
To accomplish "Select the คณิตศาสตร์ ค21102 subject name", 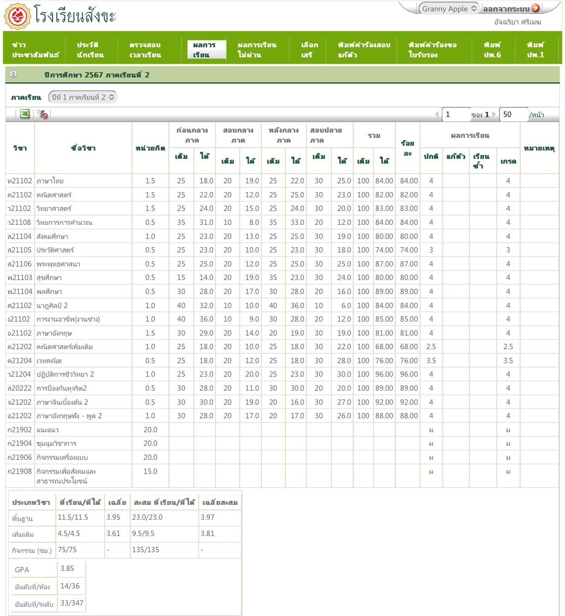I will click(x=54, y=195).
